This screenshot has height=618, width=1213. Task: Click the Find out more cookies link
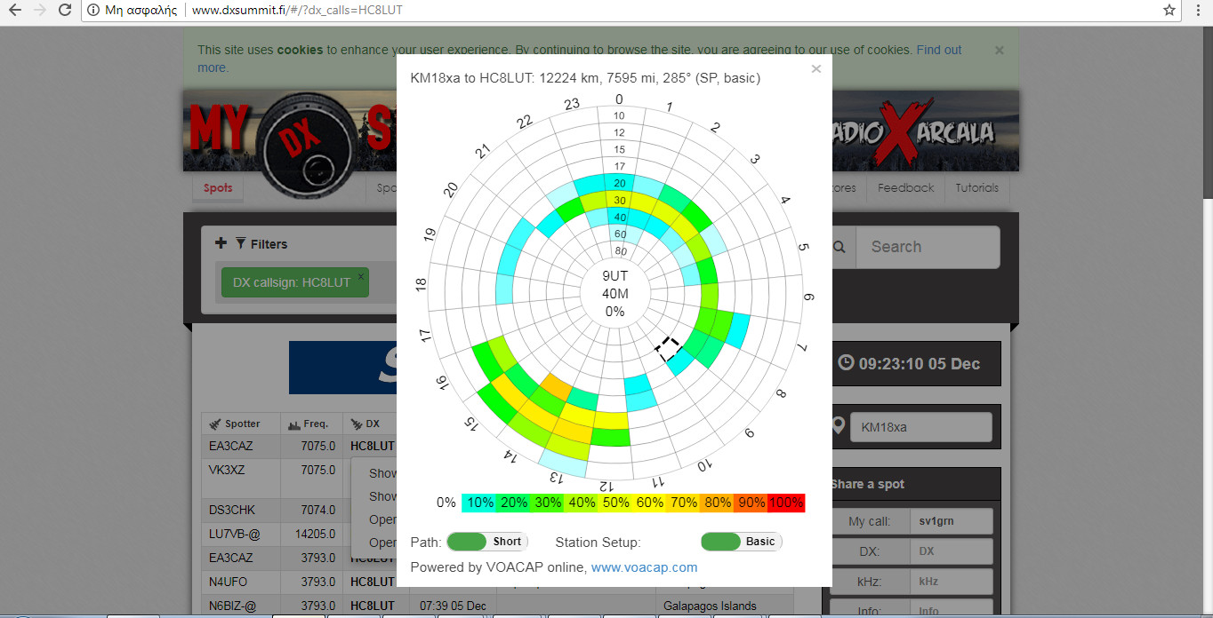pos(938,50)
